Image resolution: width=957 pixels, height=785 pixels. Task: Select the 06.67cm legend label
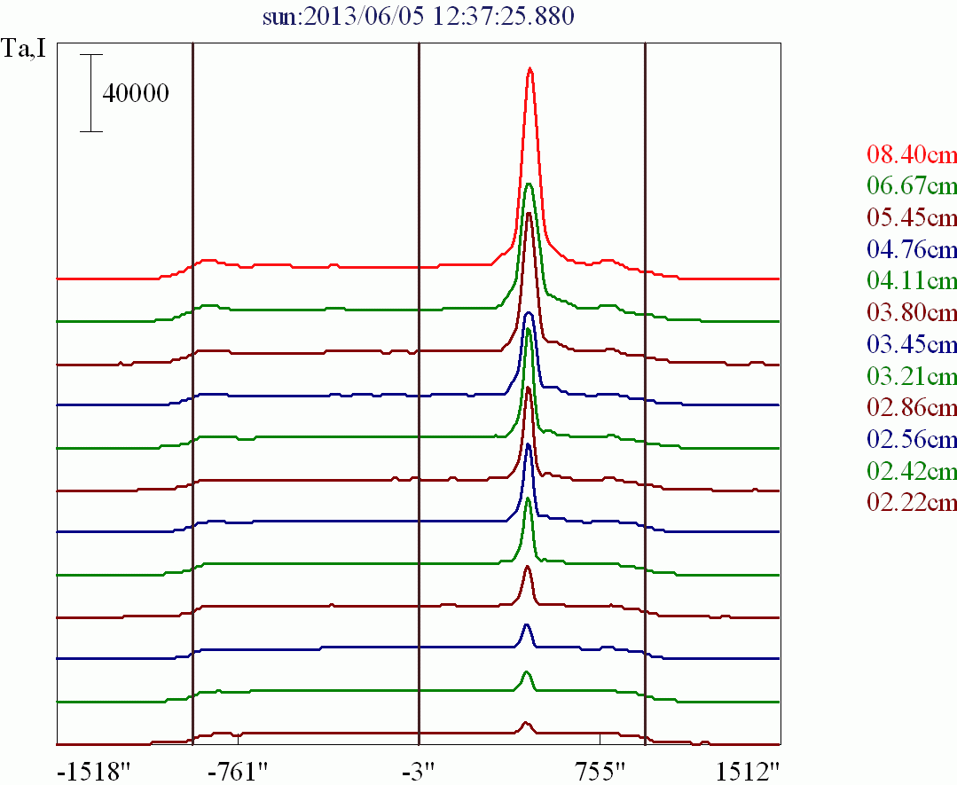point(912,185)
